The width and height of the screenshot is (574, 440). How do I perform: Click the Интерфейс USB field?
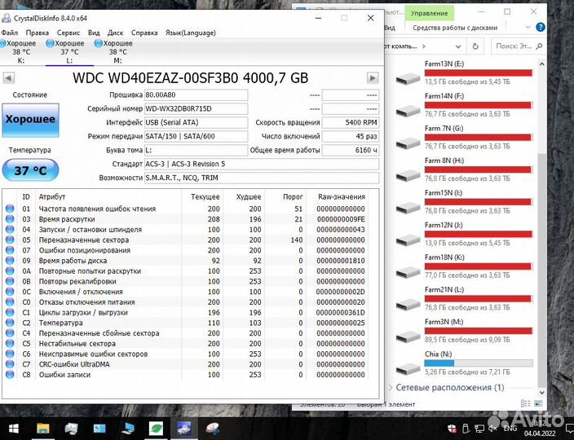tap(196, 122)
